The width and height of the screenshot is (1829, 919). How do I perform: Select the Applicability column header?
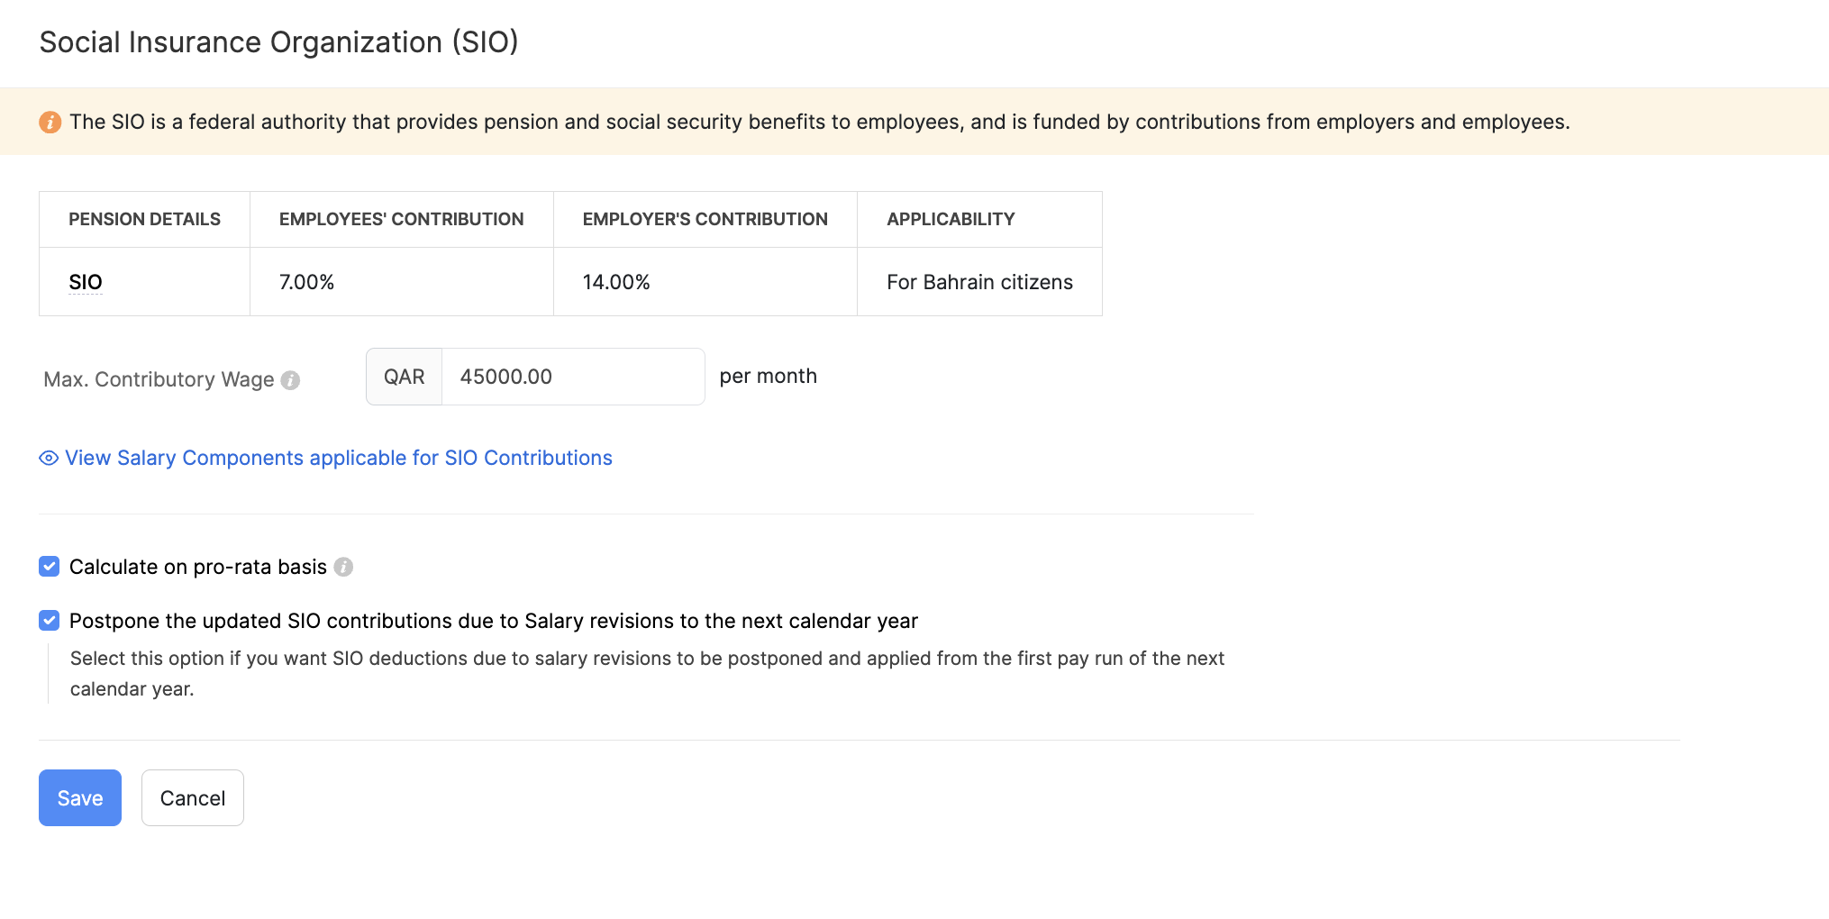coord(951,219)
